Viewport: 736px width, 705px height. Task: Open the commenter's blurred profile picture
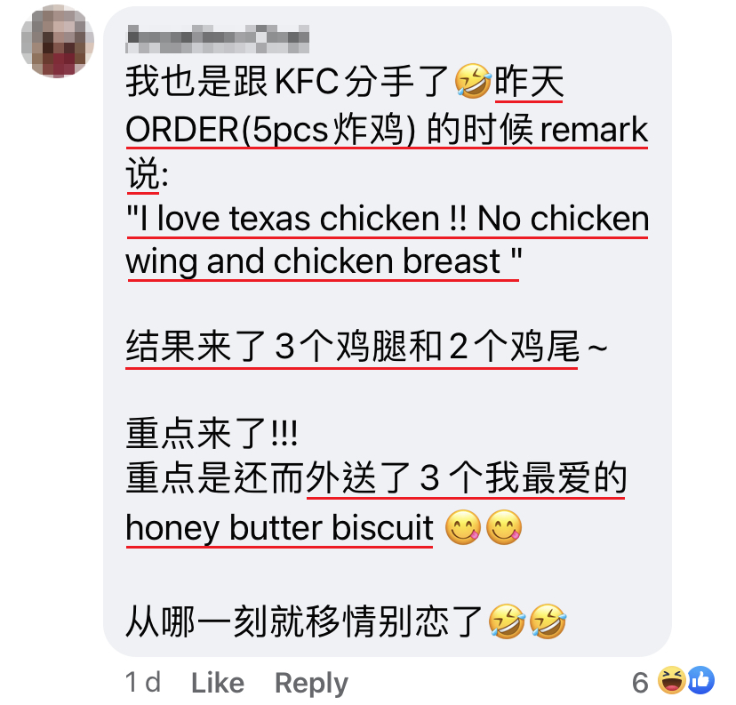click(x=57, y=41)
